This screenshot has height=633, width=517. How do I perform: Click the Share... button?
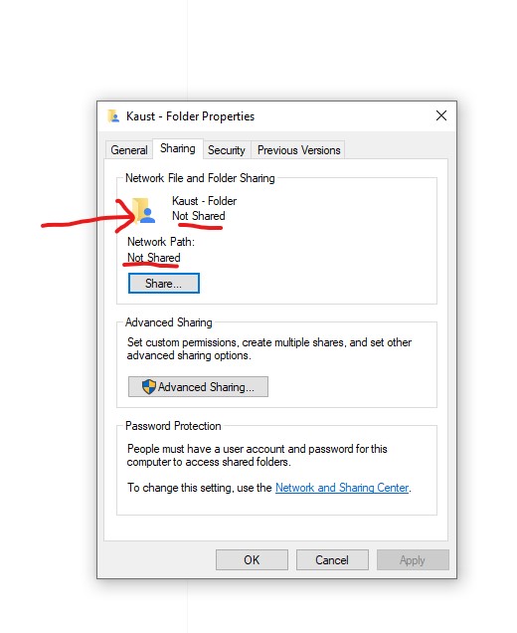point(164,284)
